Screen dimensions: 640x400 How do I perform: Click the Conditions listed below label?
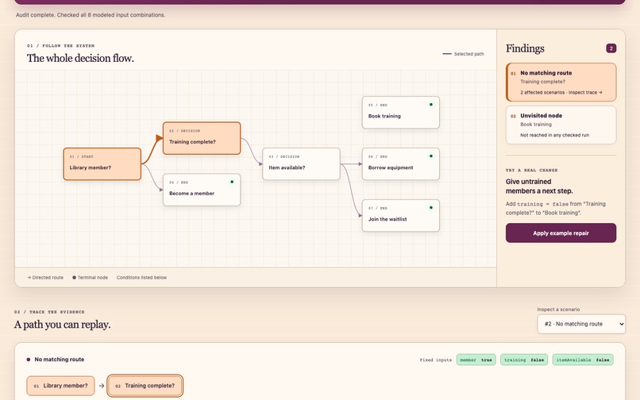[141, 278]
